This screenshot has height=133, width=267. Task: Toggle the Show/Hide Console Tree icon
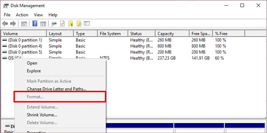click(x=24, y=24)
